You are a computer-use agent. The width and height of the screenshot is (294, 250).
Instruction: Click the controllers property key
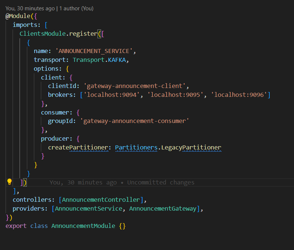click(x=32, y=200)
